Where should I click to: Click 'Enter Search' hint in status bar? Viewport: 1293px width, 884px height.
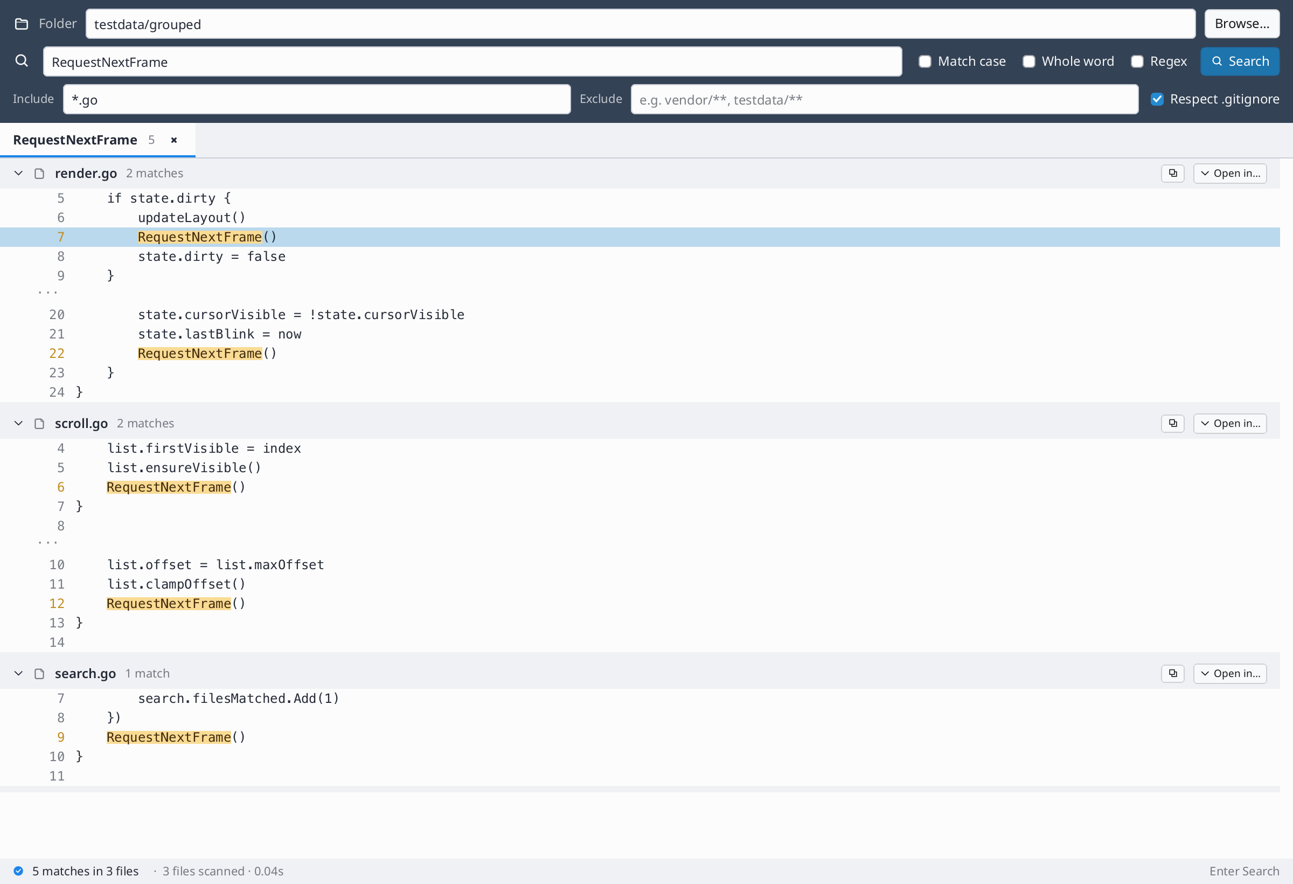pyautogui.click(x=1244, y=871)
